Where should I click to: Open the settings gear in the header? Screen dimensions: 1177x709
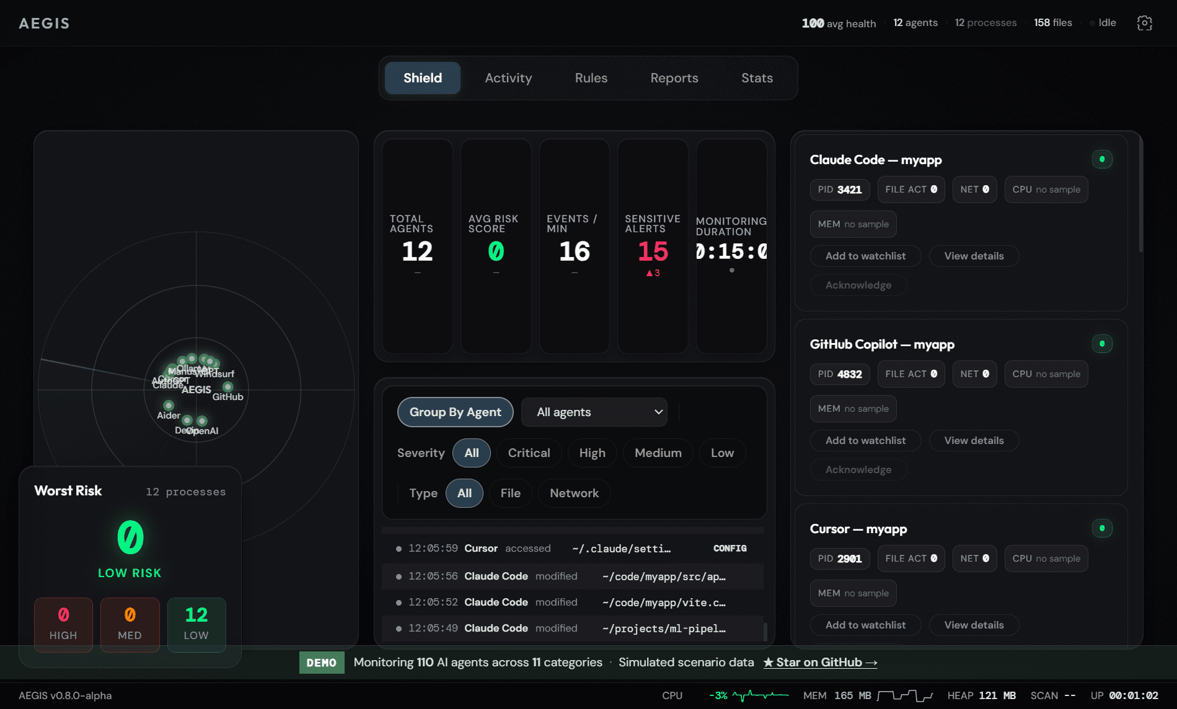(1144, 23)
